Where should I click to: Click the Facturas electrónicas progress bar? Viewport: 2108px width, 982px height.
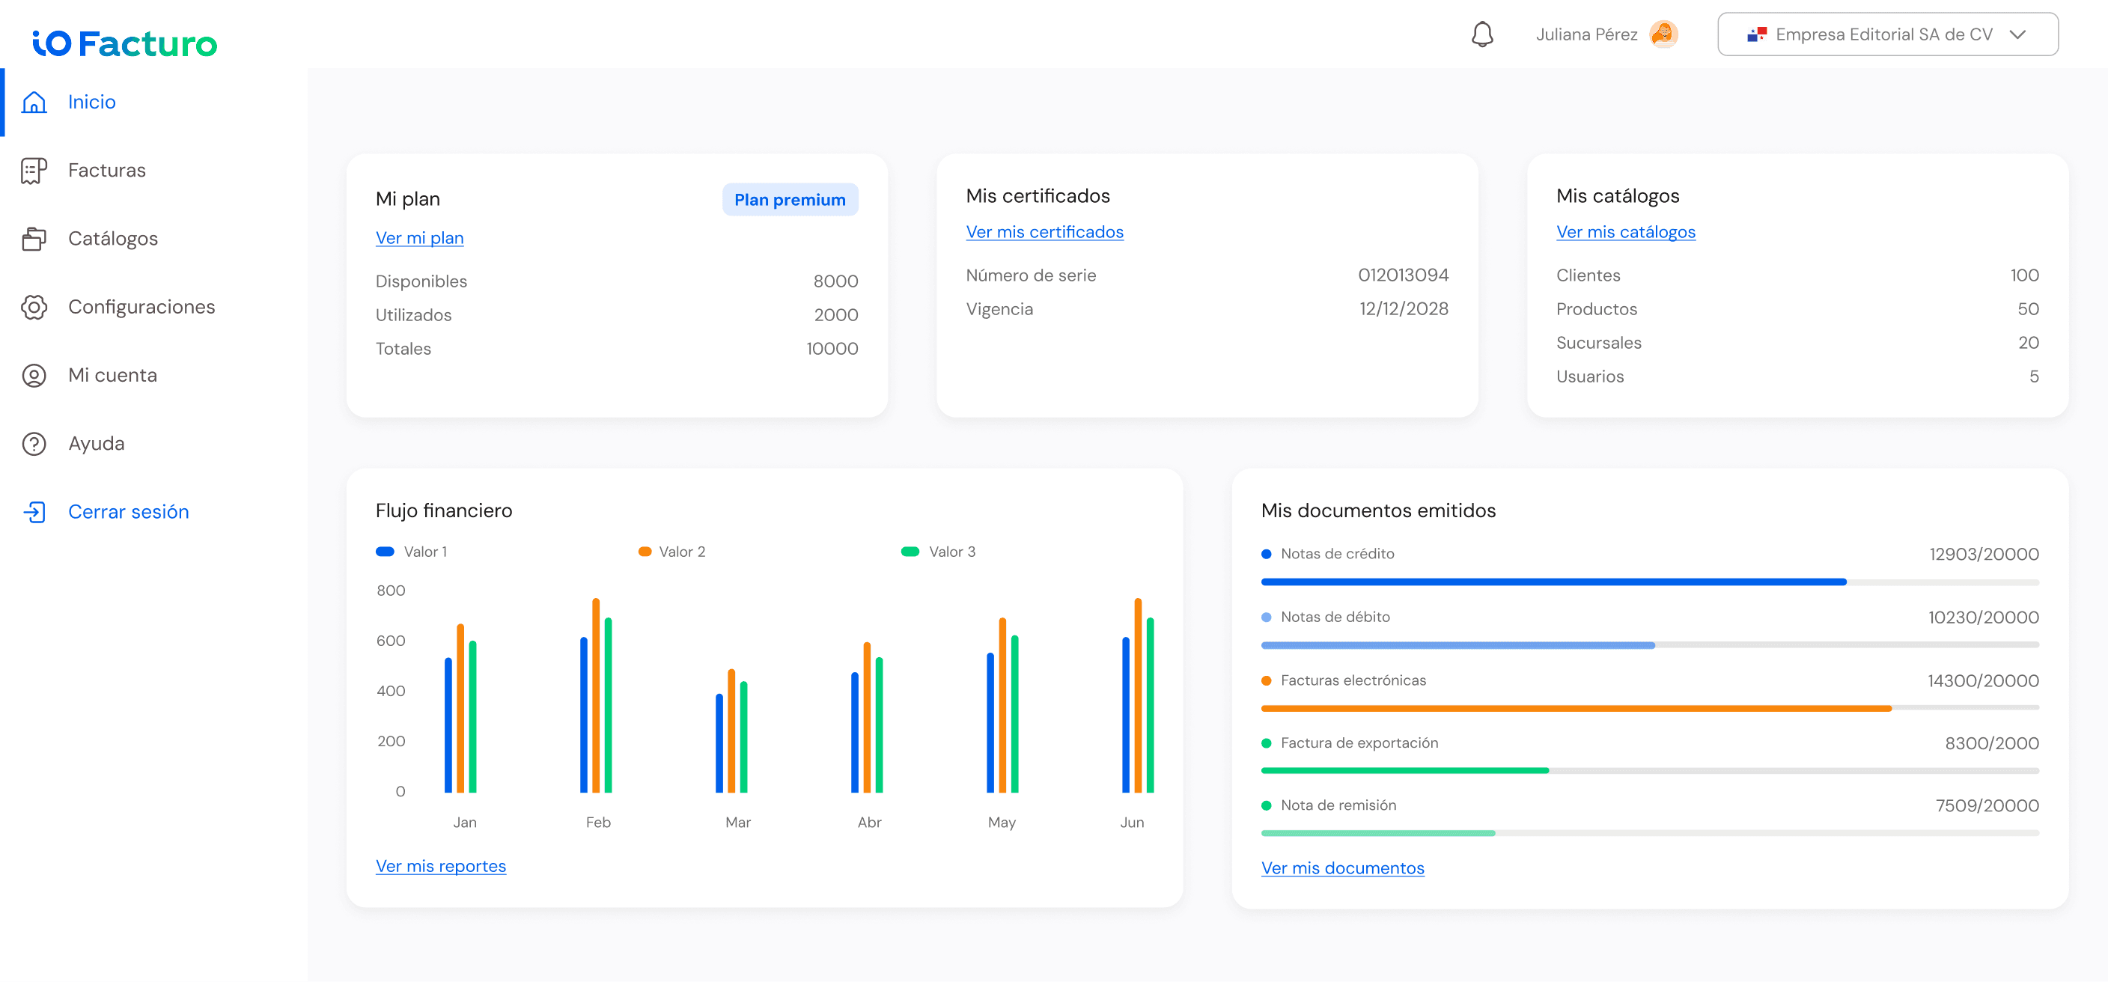1650,709
